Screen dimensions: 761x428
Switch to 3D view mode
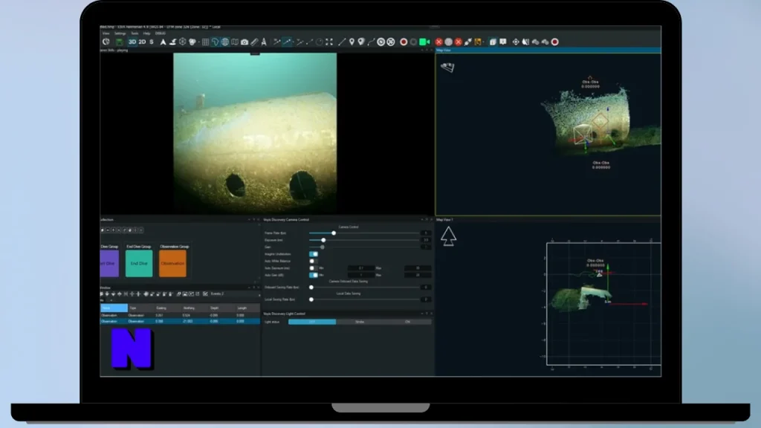(x=132, y=42)
